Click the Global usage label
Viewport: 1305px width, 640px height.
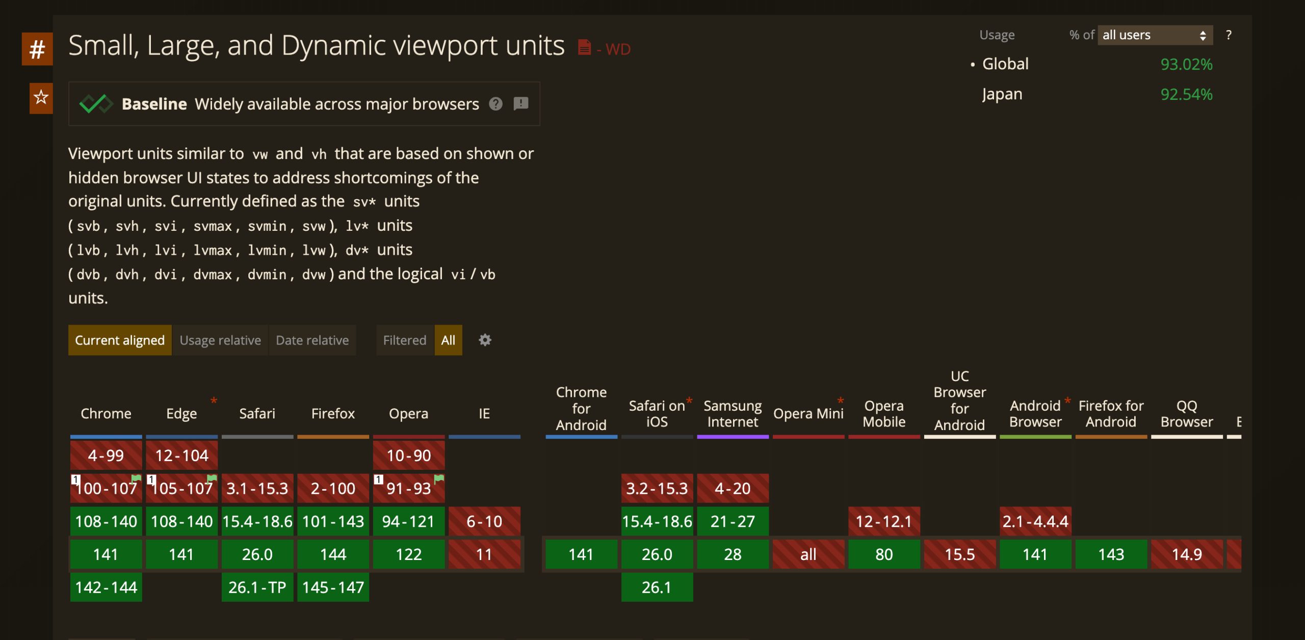[x=1005, y=64]
